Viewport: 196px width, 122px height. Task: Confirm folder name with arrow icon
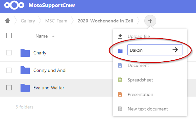(175, 50)
